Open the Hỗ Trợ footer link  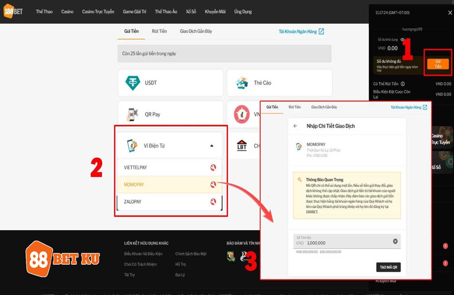(180, 264)
